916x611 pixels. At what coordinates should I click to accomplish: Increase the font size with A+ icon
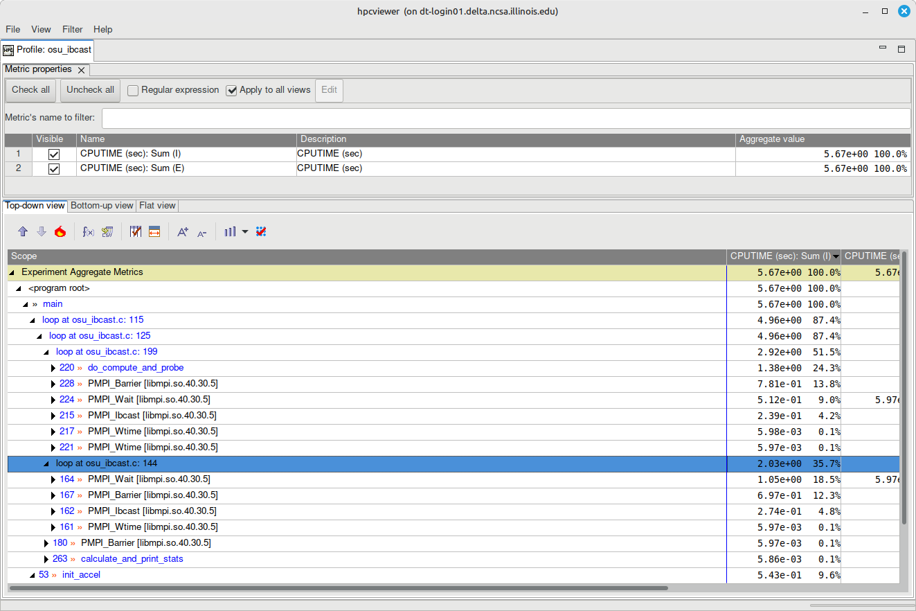pos(182,231)
